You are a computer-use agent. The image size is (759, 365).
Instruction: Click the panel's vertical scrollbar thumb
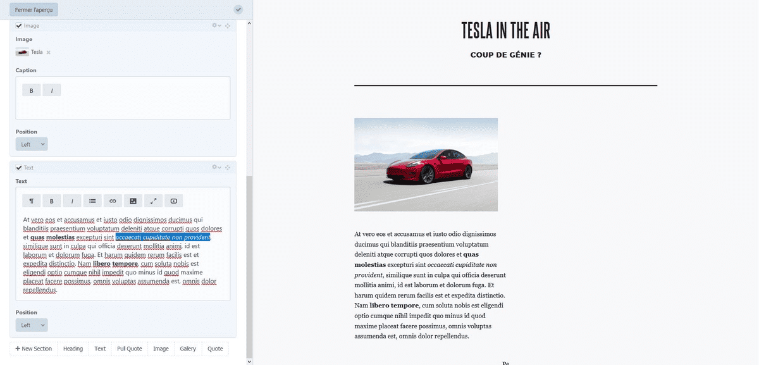(249, 266)
